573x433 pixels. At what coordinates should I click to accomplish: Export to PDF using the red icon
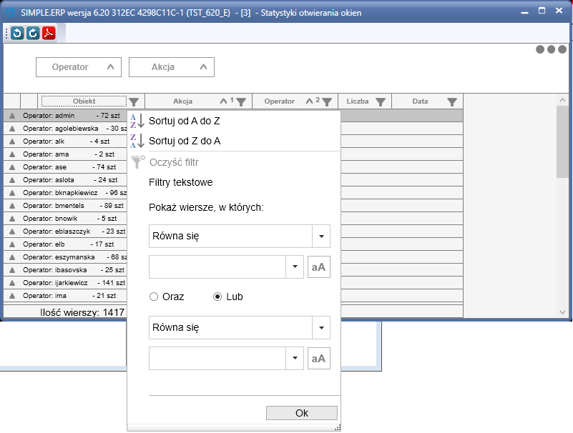pyautogui.click(x=49, y=33)
